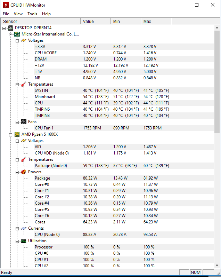Collapse the Fans group

pyautogui.click(x=17, y=122)
